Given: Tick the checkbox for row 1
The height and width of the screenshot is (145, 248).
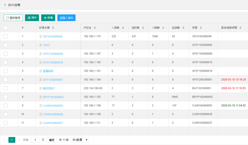Looking at the screenshot, I should pos(5,36).
